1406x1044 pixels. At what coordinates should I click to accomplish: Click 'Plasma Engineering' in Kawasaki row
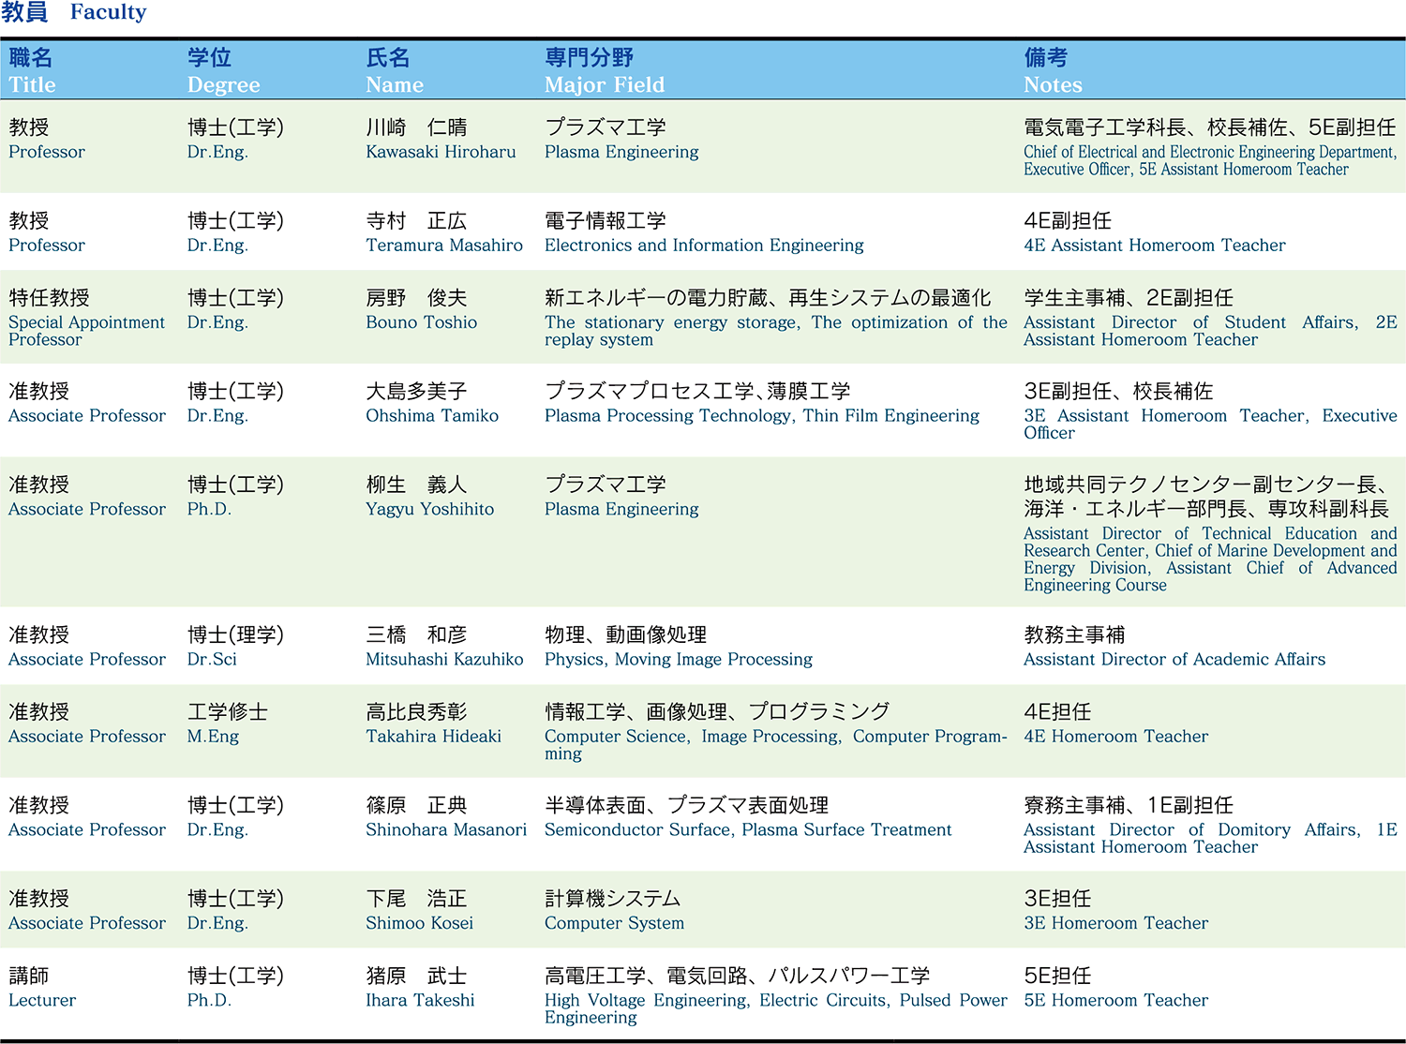621,152
